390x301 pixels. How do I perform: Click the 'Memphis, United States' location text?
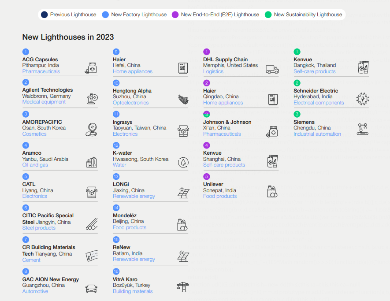coord(230,65)
